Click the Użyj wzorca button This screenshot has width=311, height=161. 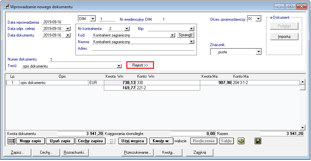(x=133, y=141)
